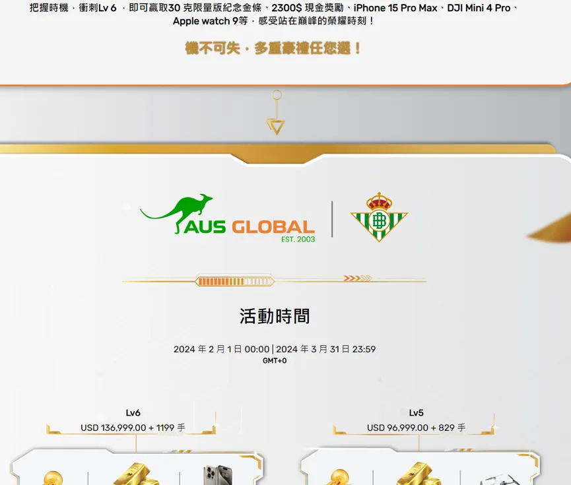Click the gold trophy icon in Lv5 card
Viewport: 571px width, 485px height.
[x=339, y=477]
